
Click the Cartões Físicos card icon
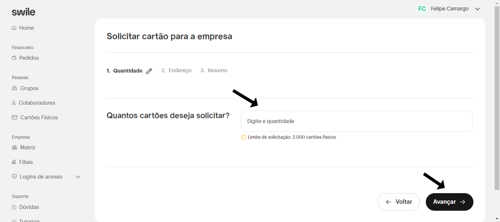(x=14, y=117)
